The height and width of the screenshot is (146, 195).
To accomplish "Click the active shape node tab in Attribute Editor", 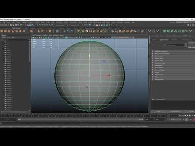I will click(x=164, y=40).
